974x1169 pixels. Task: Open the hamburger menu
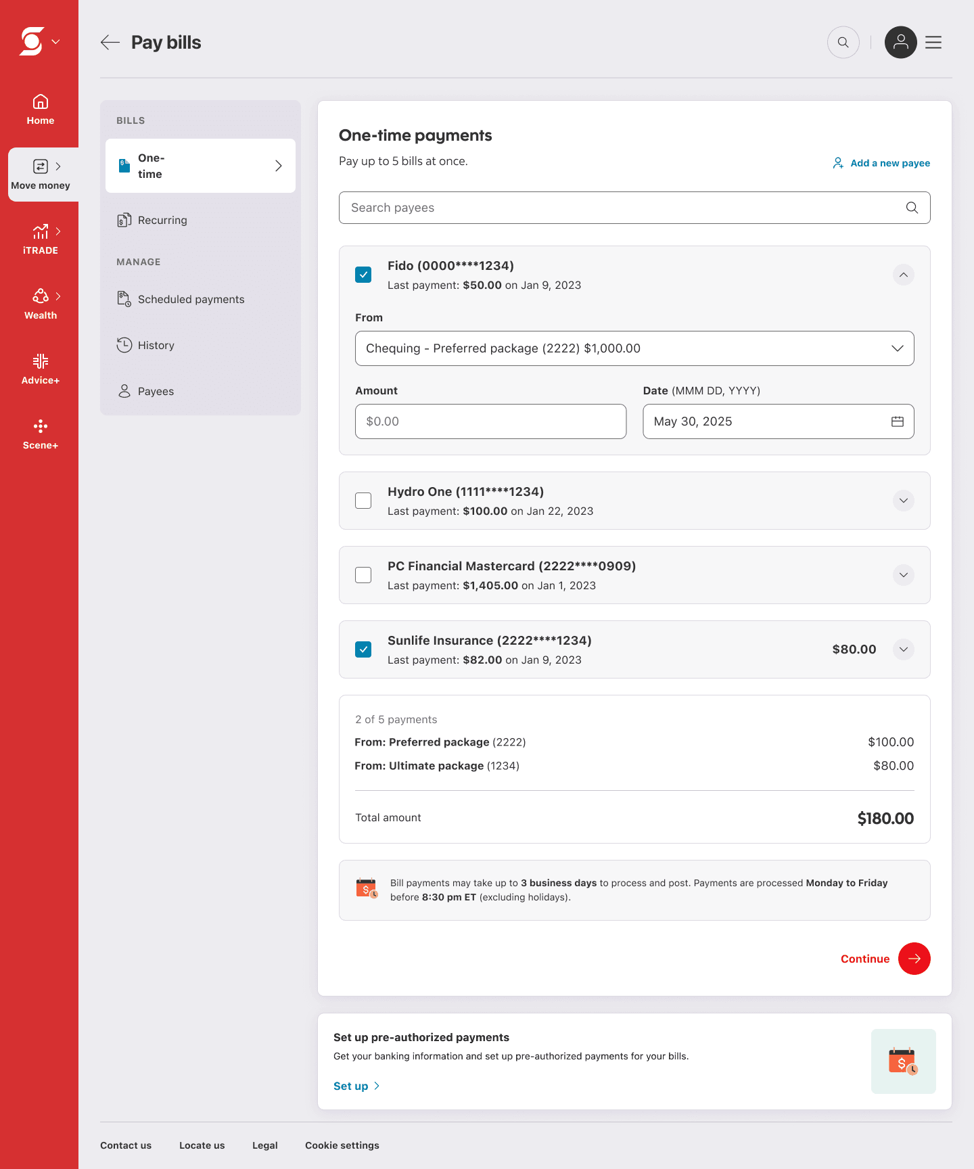(x=933, y=43)
